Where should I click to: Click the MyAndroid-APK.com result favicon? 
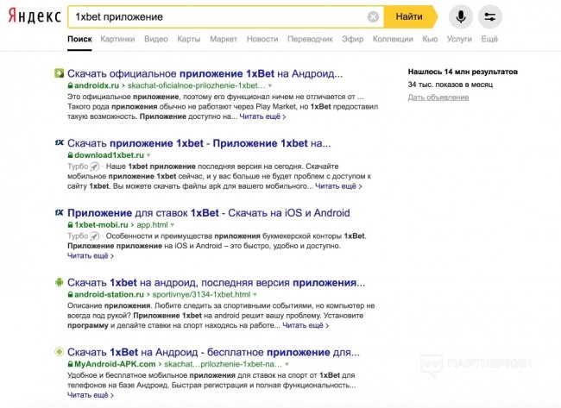58,352
